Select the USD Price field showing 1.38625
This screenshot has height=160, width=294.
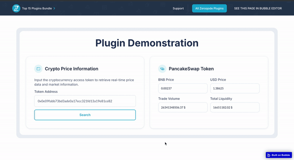235,88
